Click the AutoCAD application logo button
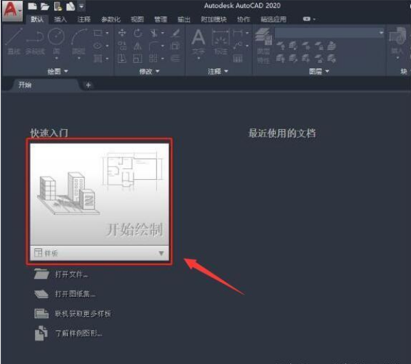This screenshot has width=411, height=364. point(12,11)
